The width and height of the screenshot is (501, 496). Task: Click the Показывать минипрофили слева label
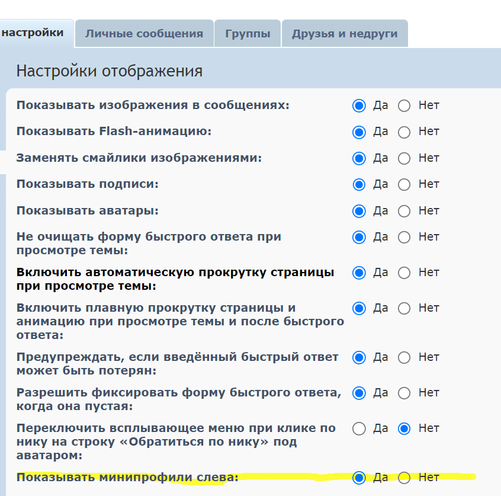click(127, 477)
